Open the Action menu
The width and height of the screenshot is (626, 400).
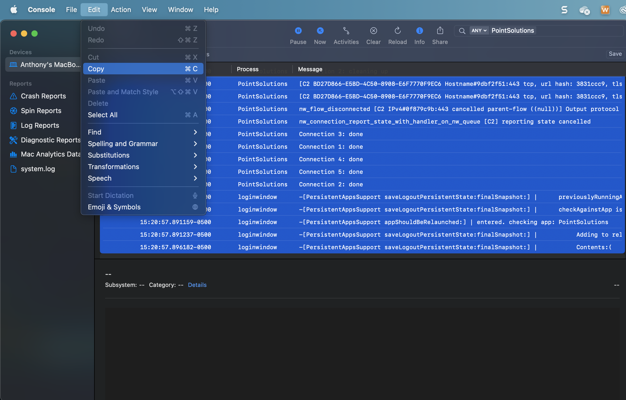coord(121,10)
